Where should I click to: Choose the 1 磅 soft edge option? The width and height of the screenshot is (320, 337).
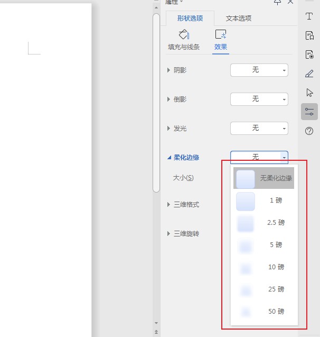click(x=263, y=201)
